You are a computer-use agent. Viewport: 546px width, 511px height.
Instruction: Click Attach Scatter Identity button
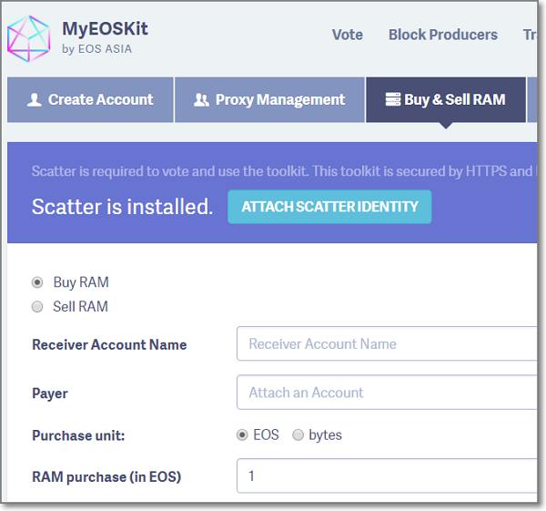pos(329,207)
